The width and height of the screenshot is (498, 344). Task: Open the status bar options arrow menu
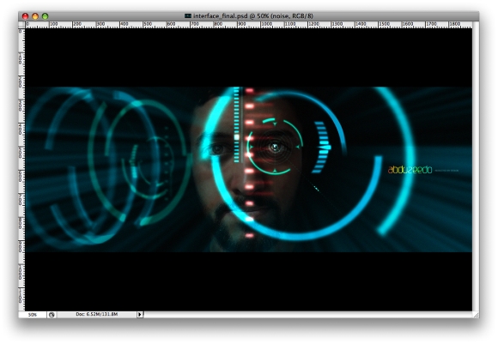140,315
